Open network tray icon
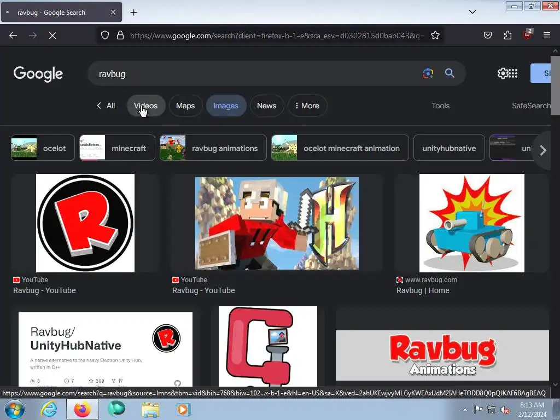The height and width of the screenshot is (420, 560). [492, 410]
